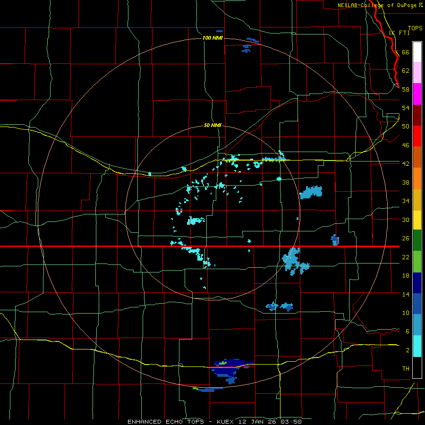The width and height of the screenshot is (425, 425).
Task: Select the "TOPS" legend title
Action: (x=415, y=28)
